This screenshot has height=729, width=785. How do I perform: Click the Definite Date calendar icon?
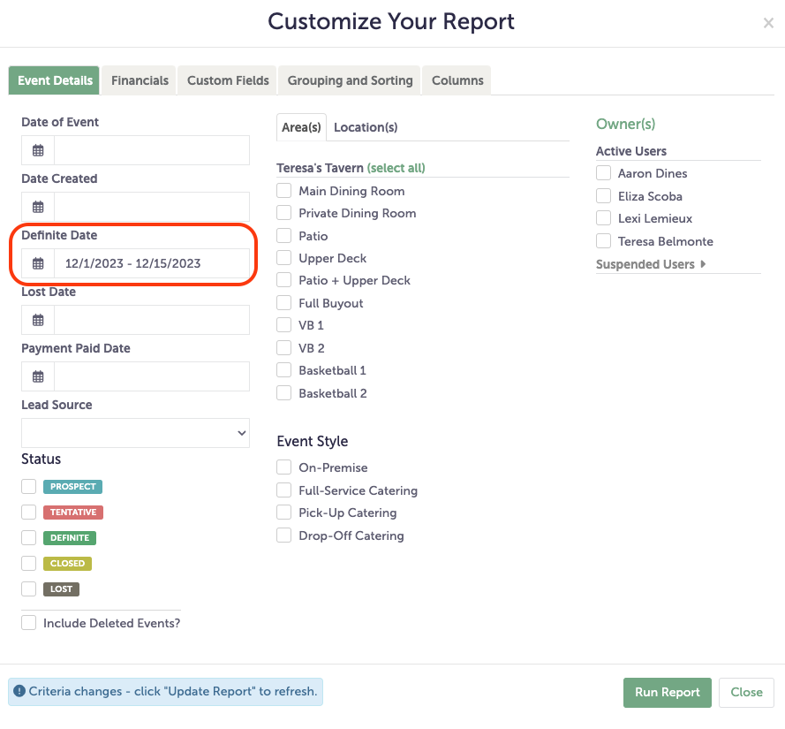(38, 263)
